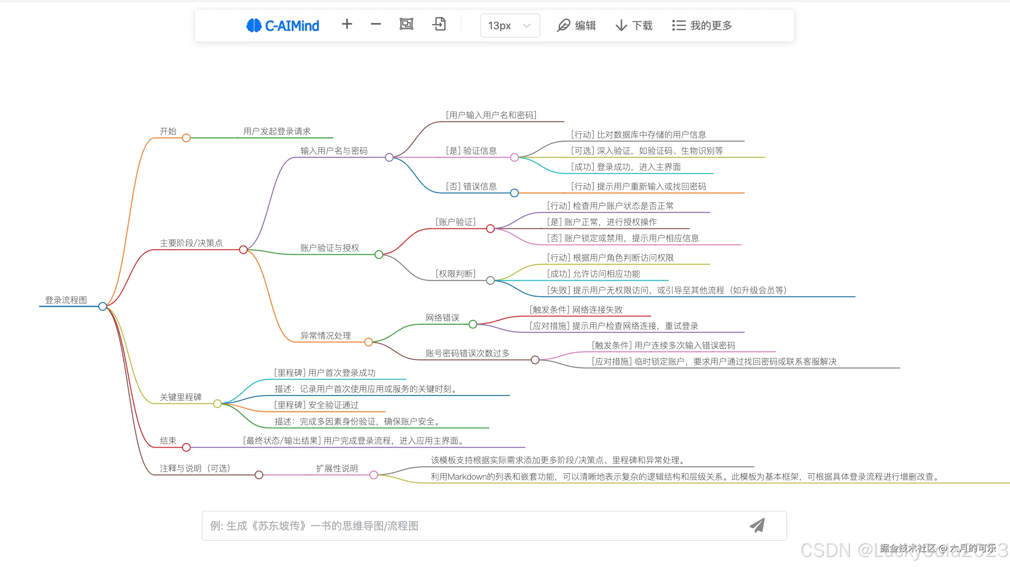This screenshot has height=567, width=1010.
Task: Zoom out with the minus icon
Action: [376, 25]
